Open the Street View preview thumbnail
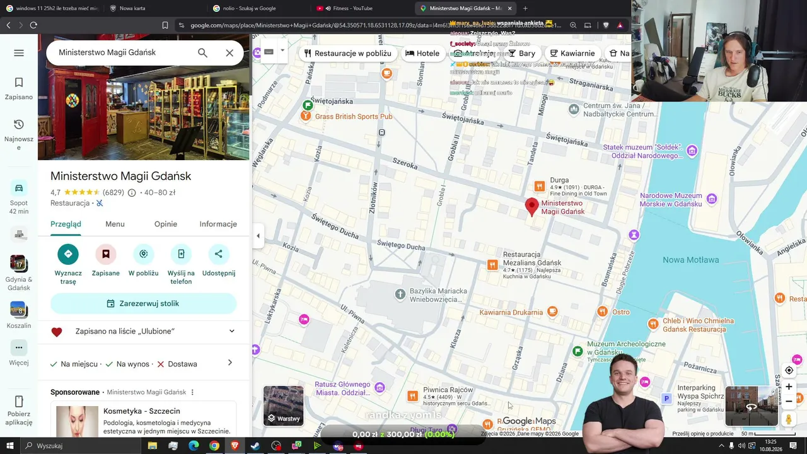Image resolution: width=807 pixels, height=454 pixels. [751, 407]
